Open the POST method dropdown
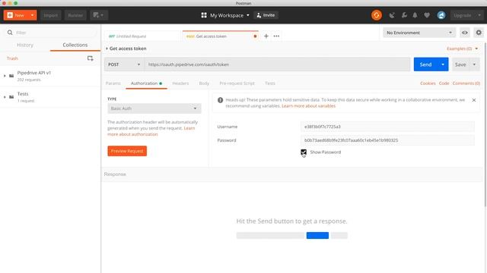This screenshot has width=487, height=273. pos(124,64)
